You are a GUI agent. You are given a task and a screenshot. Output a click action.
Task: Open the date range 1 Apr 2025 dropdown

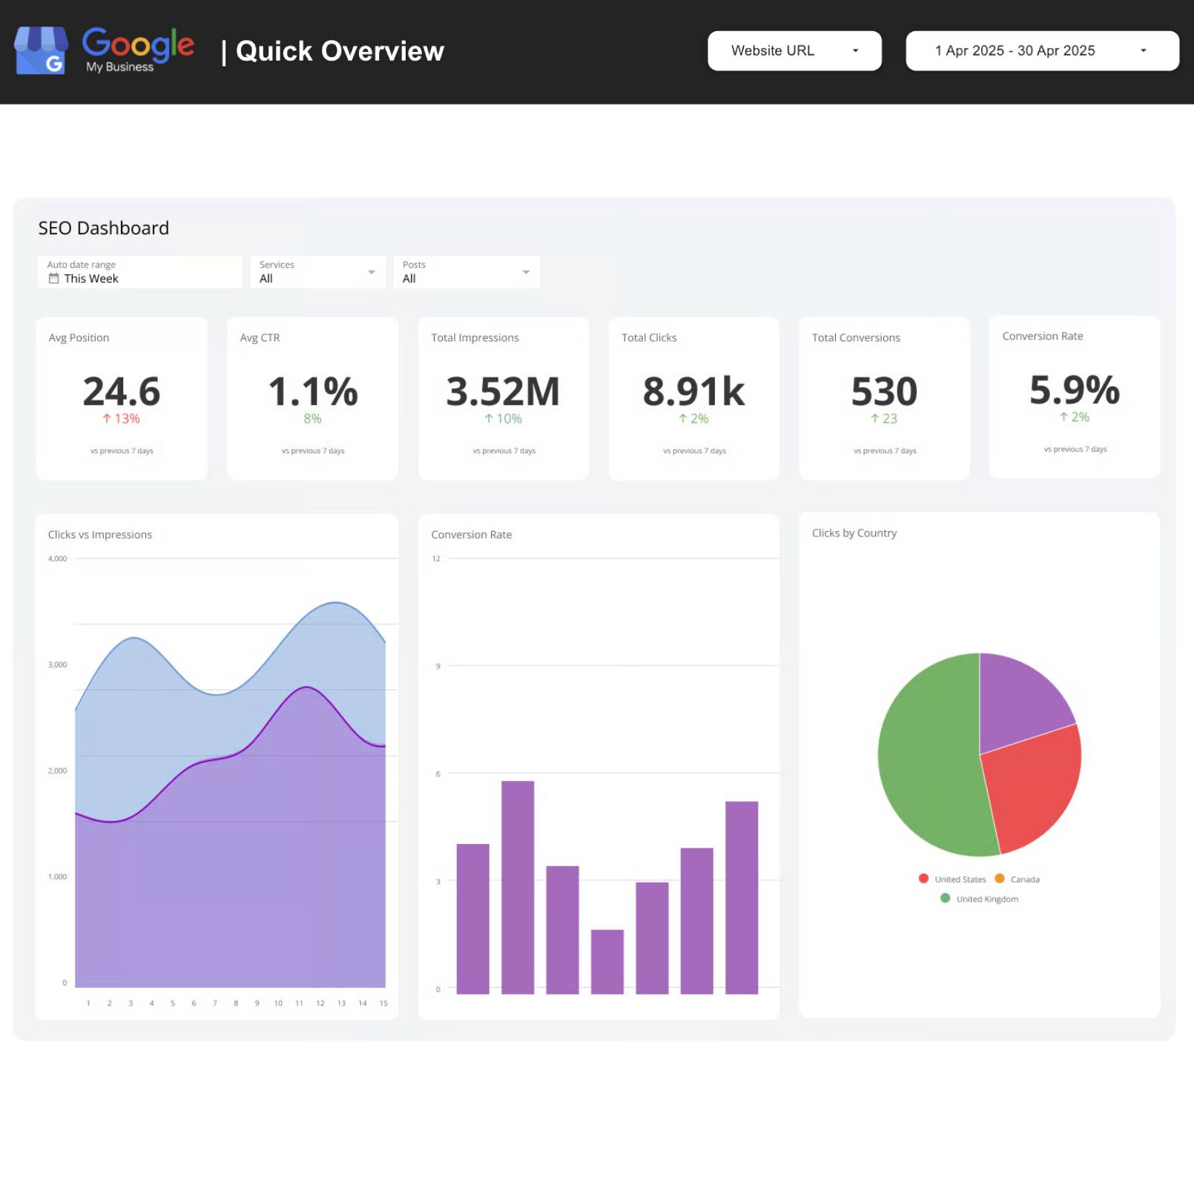(x=1041, y=51)
